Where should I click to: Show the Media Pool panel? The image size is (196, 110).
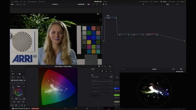point(32,2)
